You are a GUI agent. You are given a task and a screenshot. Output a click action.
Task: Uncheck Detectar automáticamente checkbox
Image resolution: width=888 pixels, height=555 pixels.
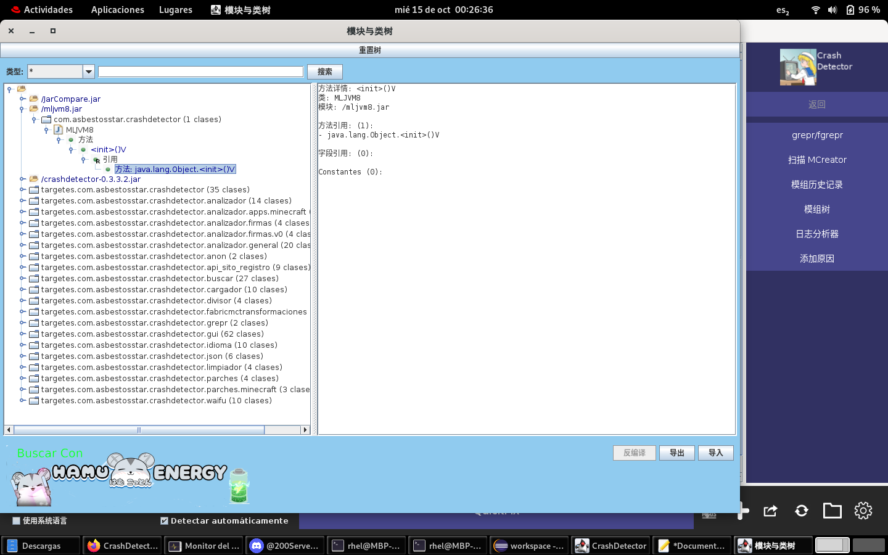[164, 521]
